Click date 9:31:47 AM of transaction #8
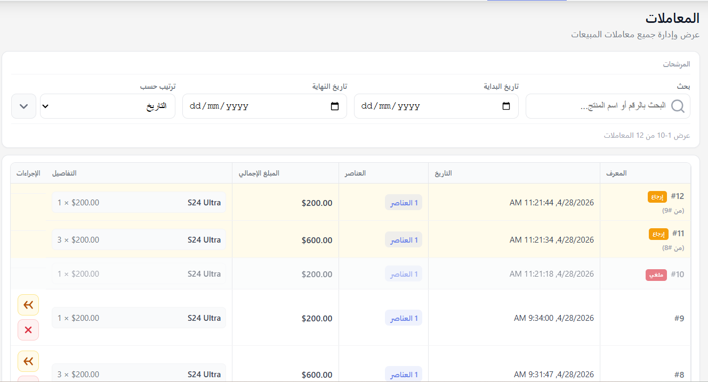708x382 pixels. (x=554, y=375)
